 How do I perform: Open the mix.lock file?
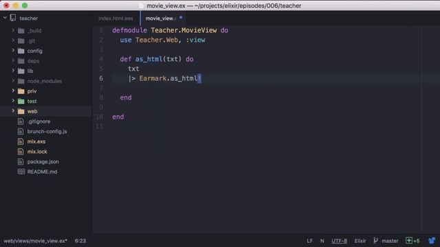tap(37, 152)
